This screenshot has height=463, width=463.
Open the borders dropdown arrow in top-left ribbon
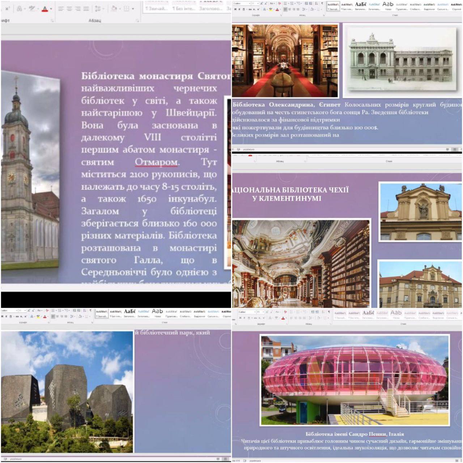click(133, 9)
